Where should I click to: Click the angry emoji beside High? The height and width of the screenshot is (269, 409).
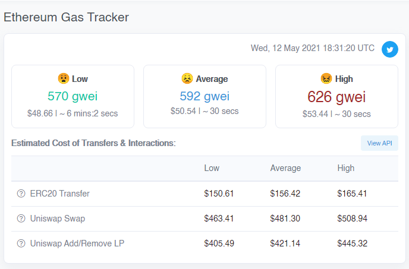[x=326, y=78]
